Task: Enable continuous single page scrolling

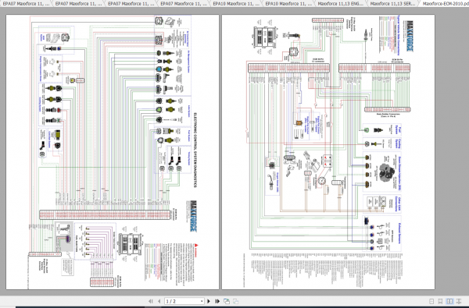Action: 440,302
